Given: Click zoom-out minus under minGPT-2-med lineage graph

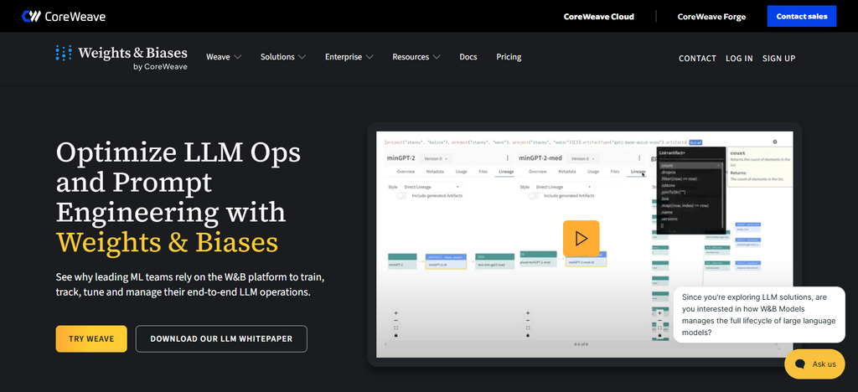Looking at the screenshot, I should pos(528,320).
